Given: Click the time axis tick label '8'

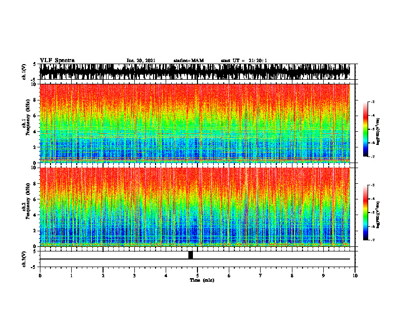Looking at the screenshot, I should [292, 276].
